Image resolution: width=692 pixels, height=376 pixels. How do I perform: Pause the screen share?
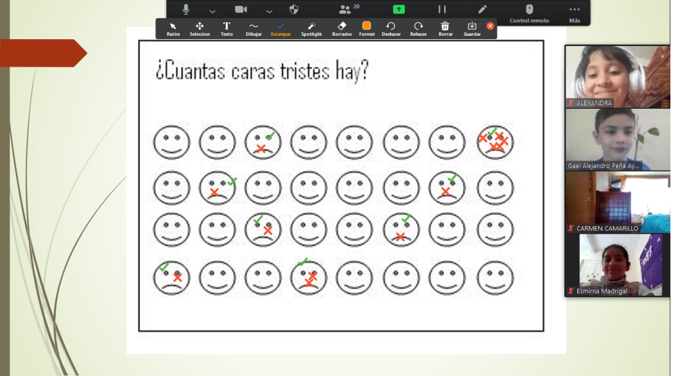[442, 9]
